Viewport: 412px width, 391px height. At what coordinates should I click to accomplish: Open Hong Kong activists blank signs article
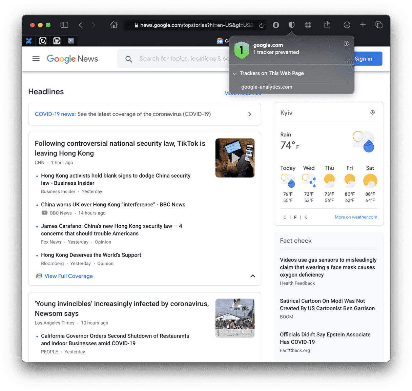(116, 179)
